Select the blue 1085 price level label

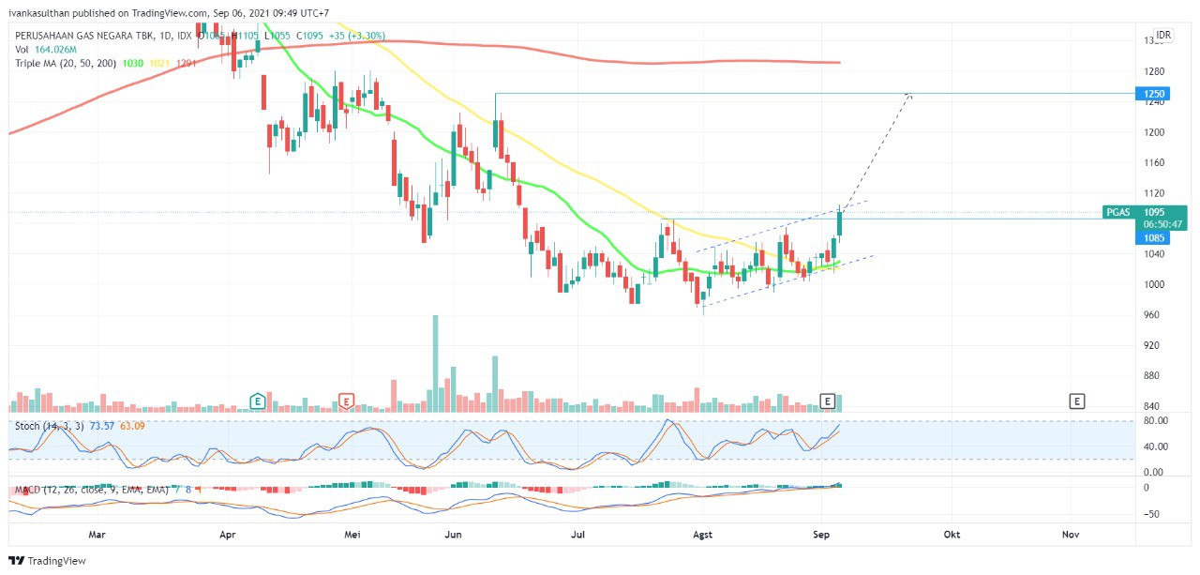pyautogui.click(x=1154, y=238)
